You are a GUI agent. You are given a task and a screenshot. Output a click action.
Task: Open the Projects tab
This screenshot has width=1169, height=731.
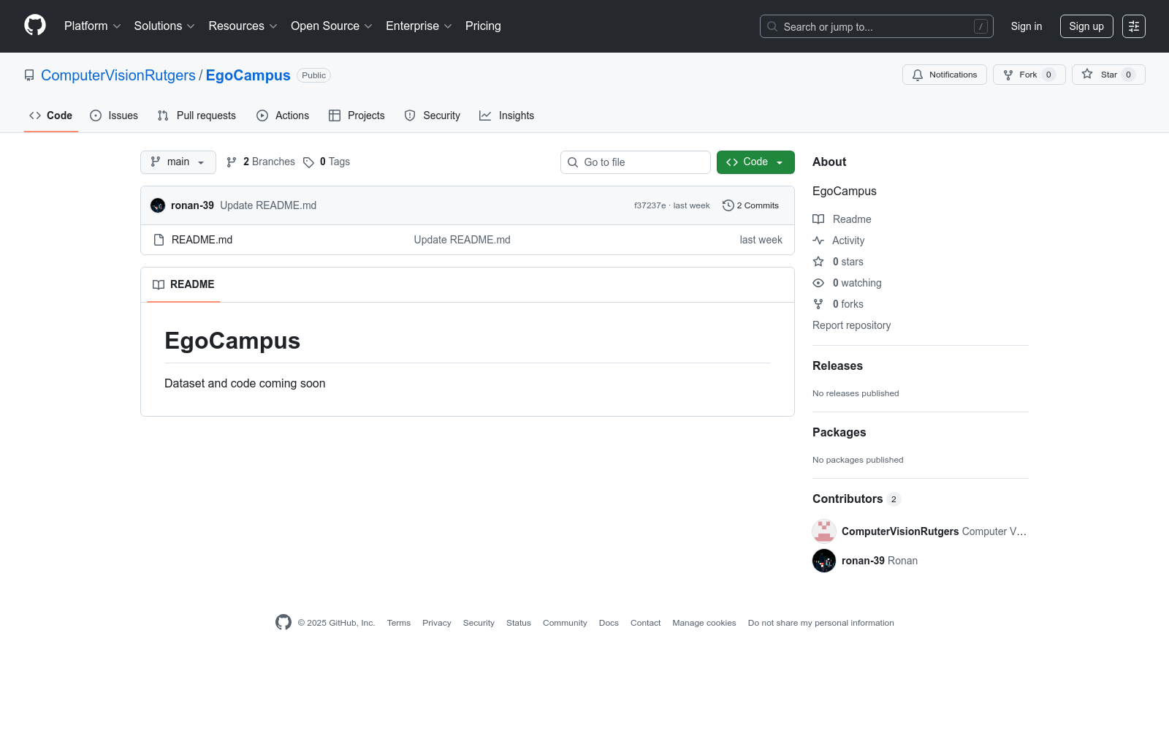point(357,115)
